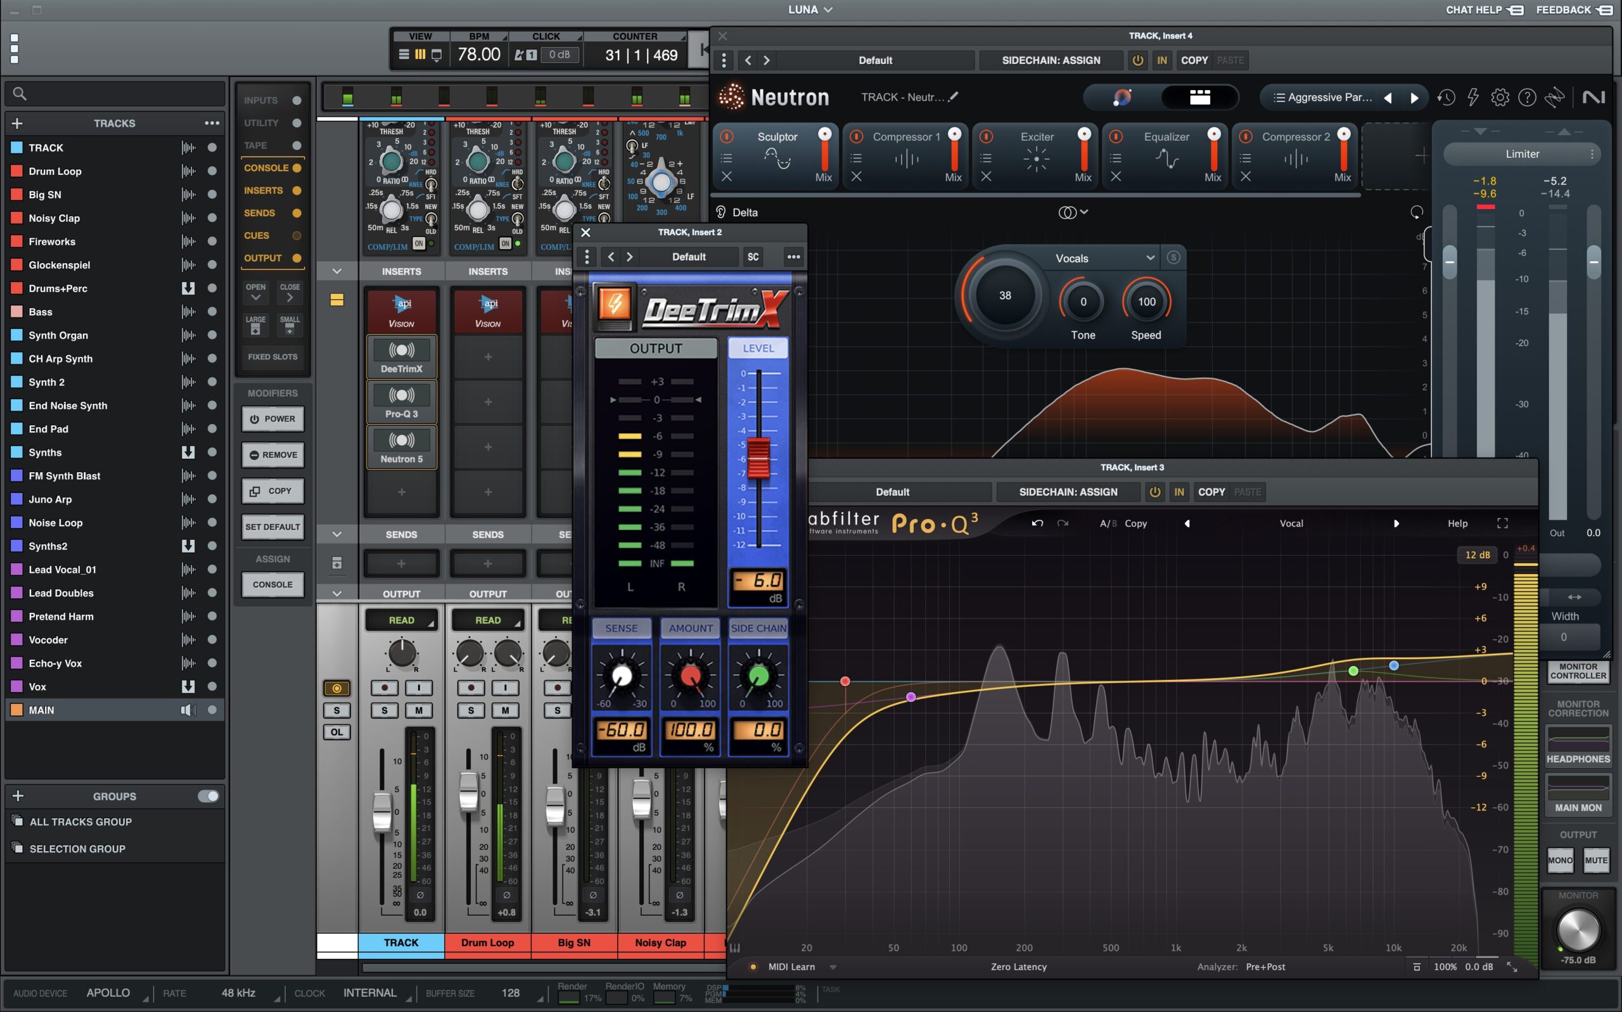Viewport: 1622px width, 1012px height.
Task: Open Neutron Default preset dropdown
Action: click(x=875, y=60)
